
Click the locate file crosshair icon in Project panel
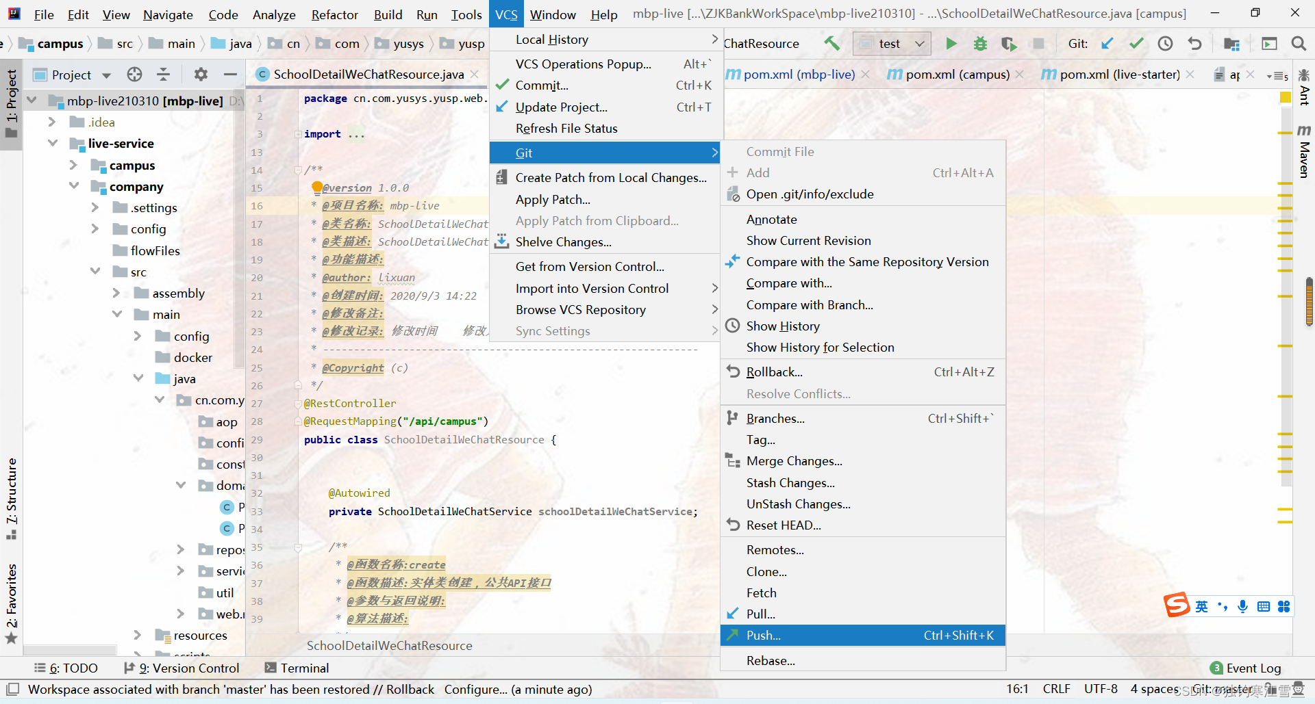pyautogui.click(x=134, y=74)
